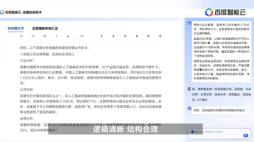The width and height of the screenshot is (254, 142).
Task: Click the assistant avatar beside 4Q22 message
Action: (189, 23)
